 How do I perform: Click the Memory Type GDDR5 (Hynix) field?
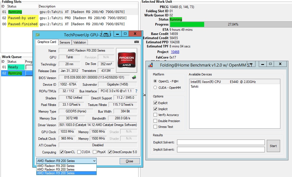pos(76,111)
